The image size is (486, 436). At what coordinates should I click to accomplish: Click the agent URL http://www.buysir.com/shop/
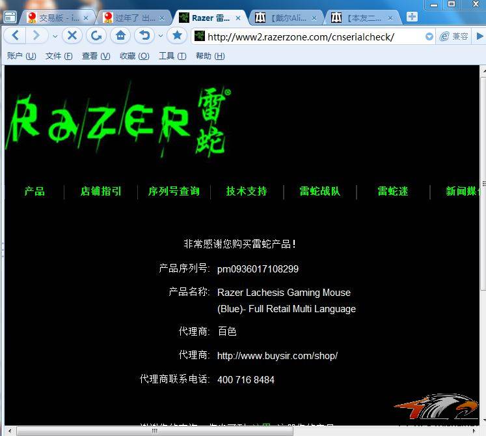pos(277,356)
